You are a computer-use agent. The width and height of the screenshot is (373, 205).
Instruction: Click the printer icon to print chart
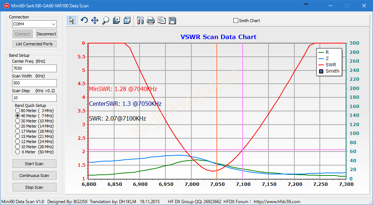pyautogui.click(x=151, y=20)
